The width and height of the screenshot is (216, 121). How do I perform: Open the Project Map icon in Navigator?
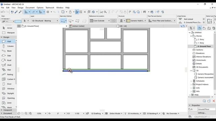199,28
